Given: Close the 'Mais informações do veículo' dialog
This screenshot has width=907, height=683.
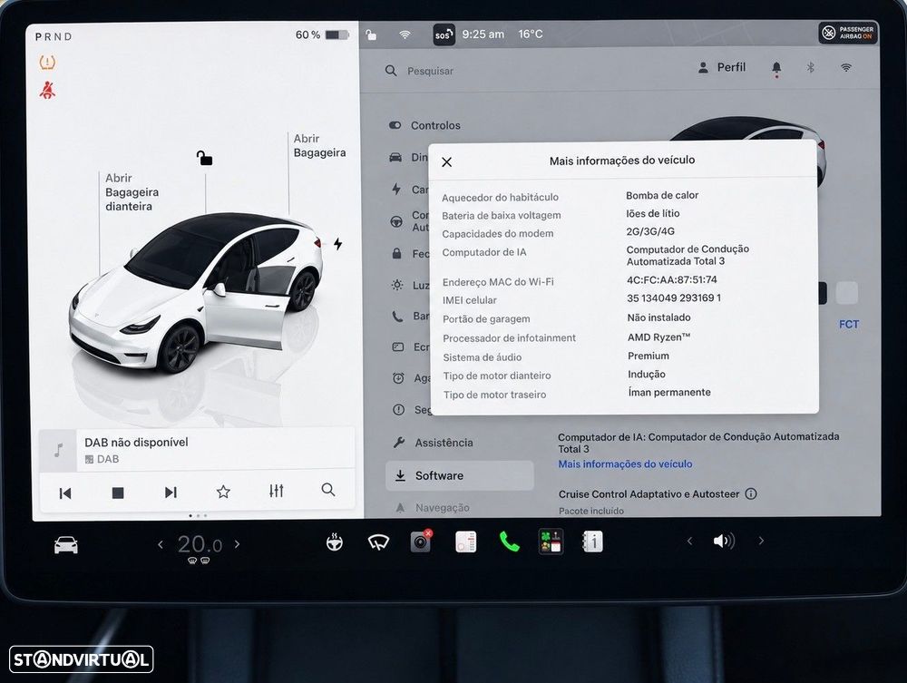Looking at the screenshot, I should click(x=446, y=162).
